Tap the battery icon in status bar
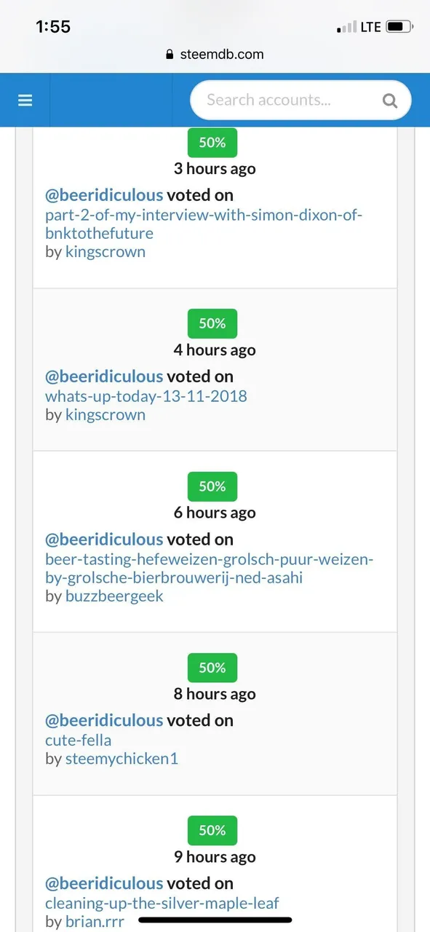This screenshot has height=932, width=430. (399, 27)
